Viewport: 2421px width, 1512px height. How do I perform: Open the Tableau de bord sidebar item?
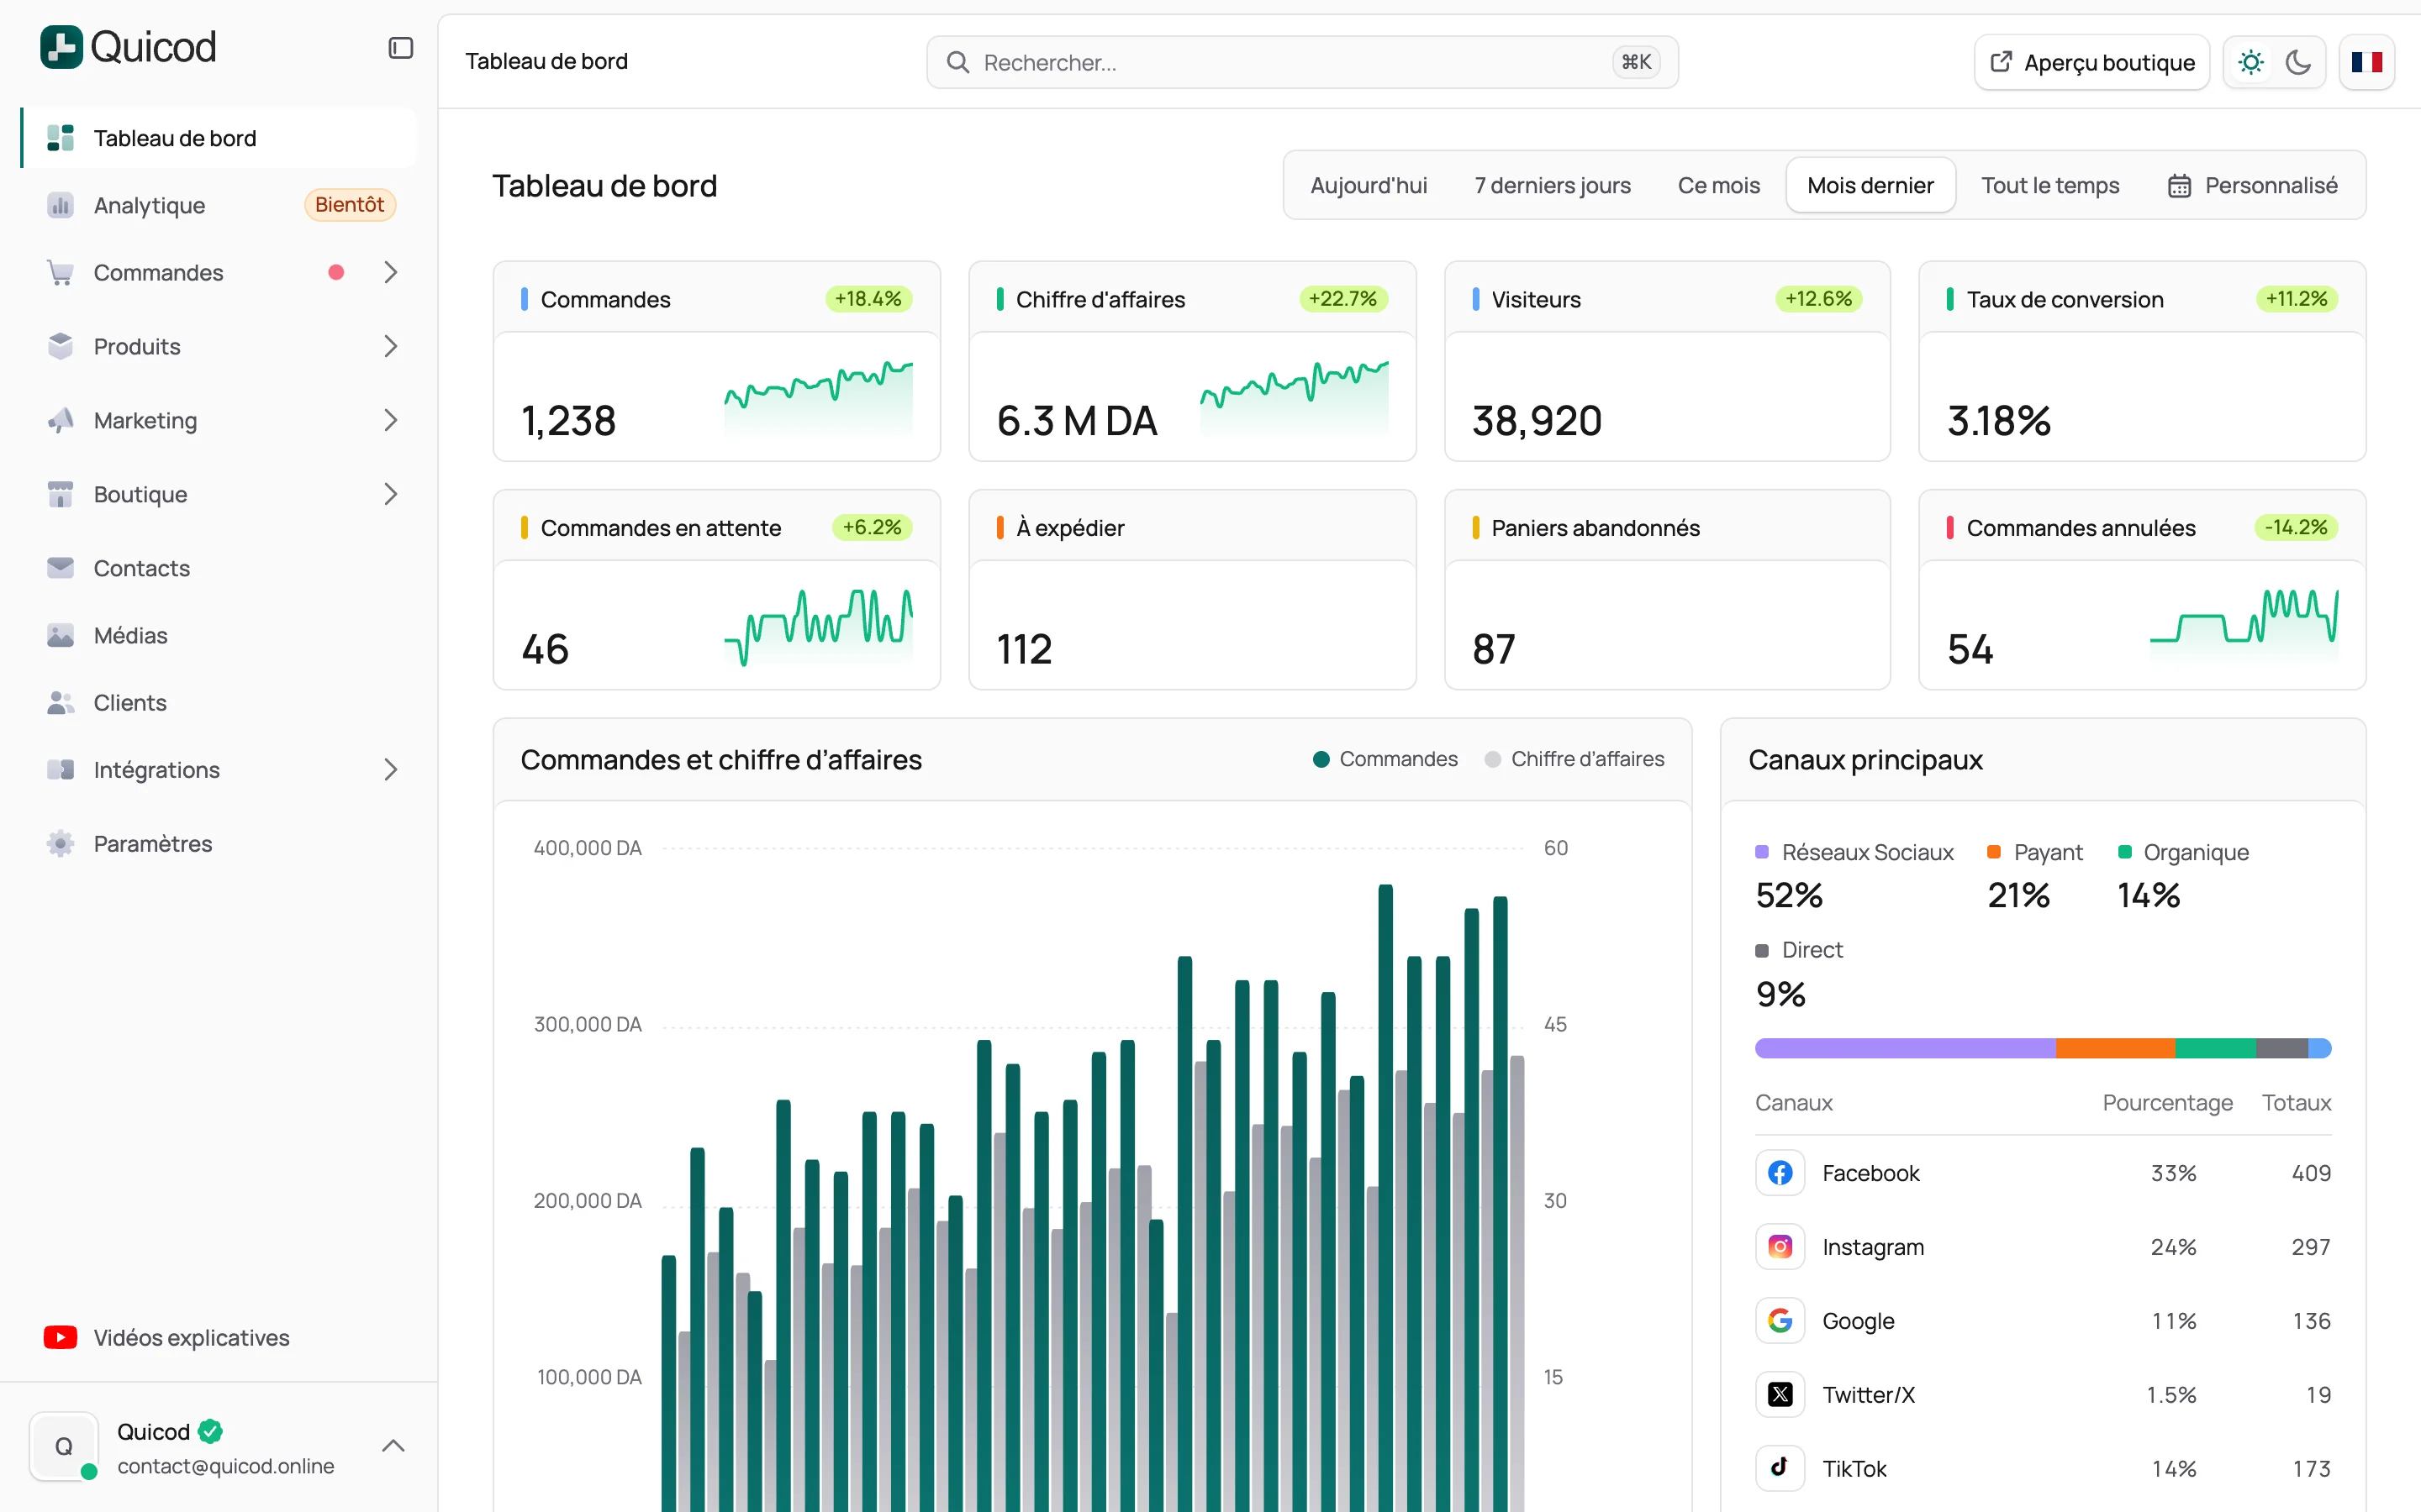tap(218, 138)
